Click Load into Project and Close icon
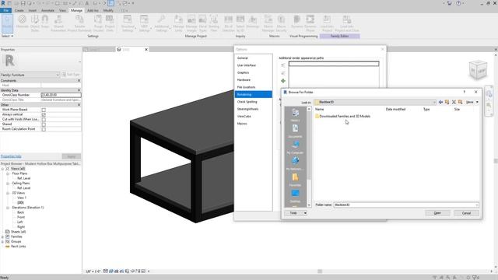 pyautogui.click(x=347, y=23)
